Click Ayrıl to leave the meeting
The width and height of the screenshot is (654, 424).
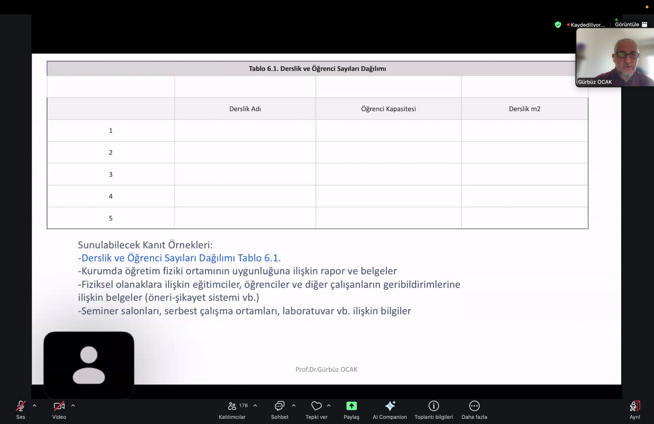coord(635,406)
